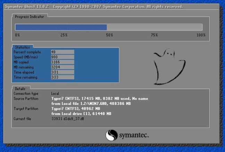Click the 25% mark label

coord(64,35)
